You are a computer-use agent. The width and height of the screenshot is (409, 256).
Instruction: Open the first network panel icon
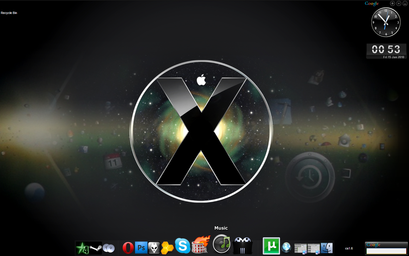(301, 249)
